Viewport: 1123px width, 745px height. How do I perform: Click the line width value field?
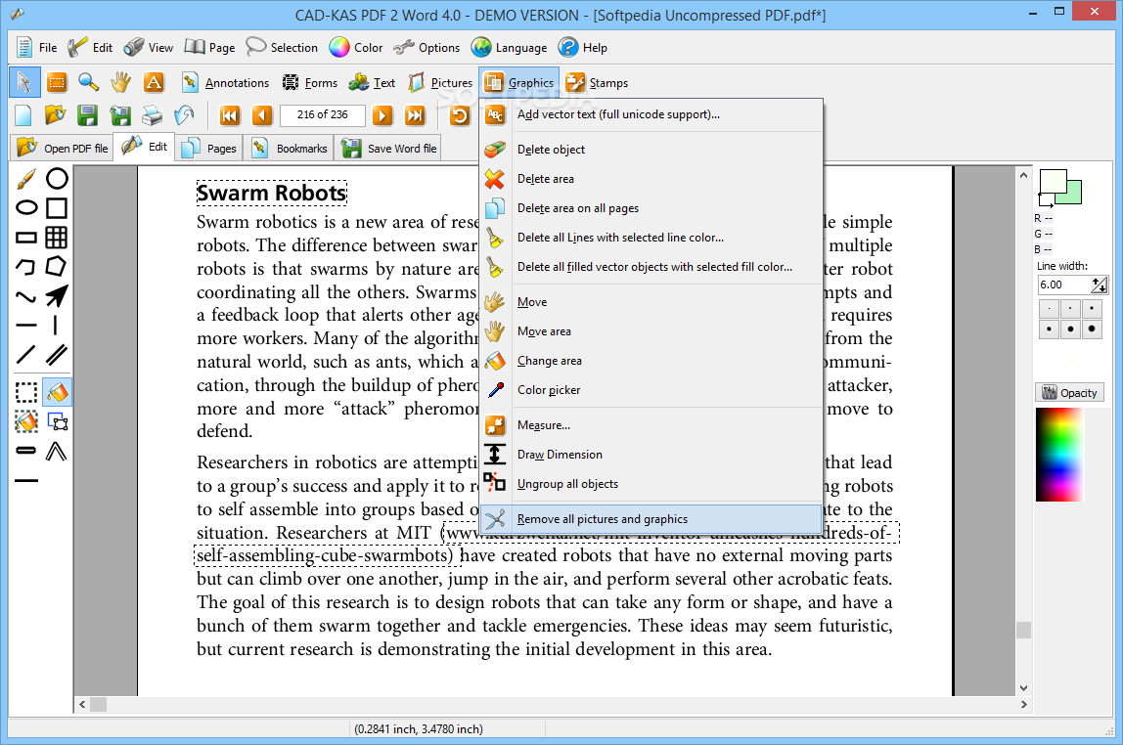tap(1063, 285)
